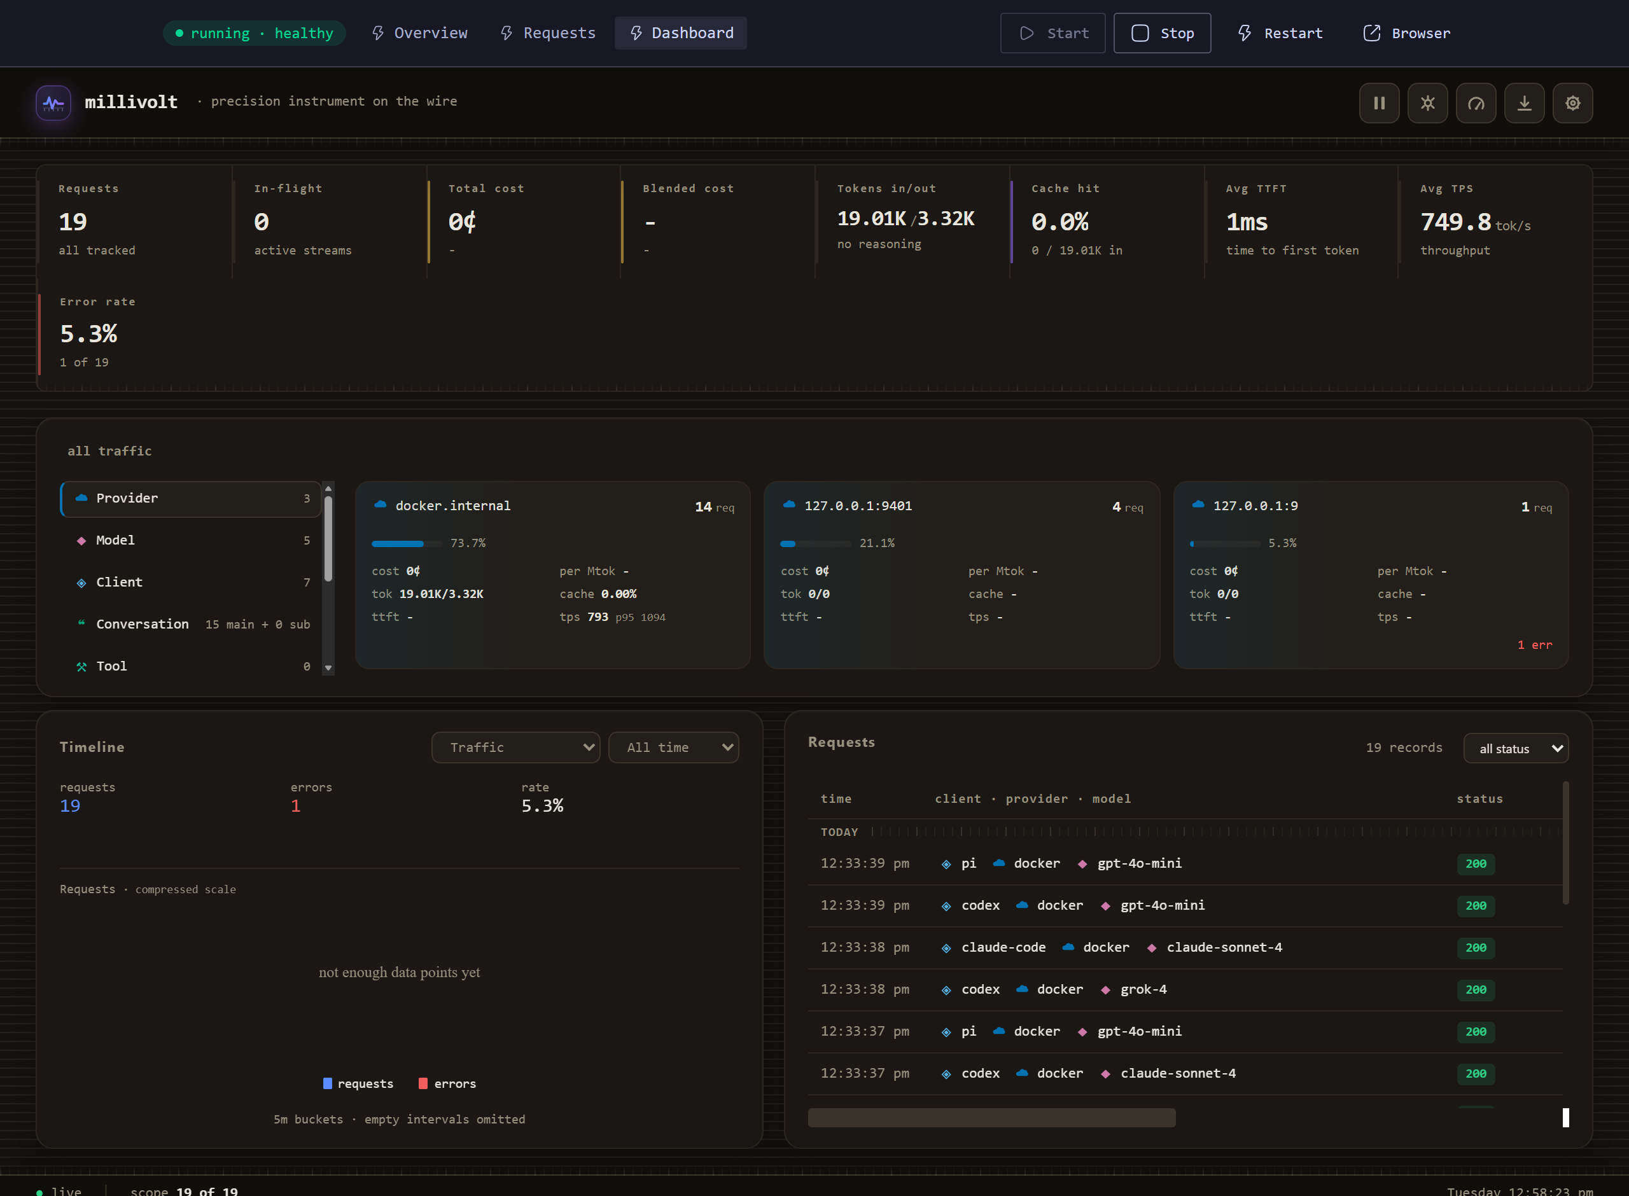Click the tools icon beside Tool
Image resolution: width=1629 pixels, height=1196 pixels.
pyautogui.click(x=81, y=667)
